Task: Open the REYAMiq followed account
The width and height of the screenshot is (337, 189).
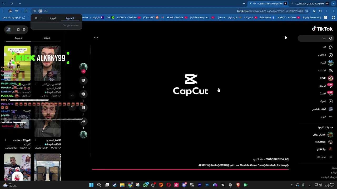Action: pos(324,142)
